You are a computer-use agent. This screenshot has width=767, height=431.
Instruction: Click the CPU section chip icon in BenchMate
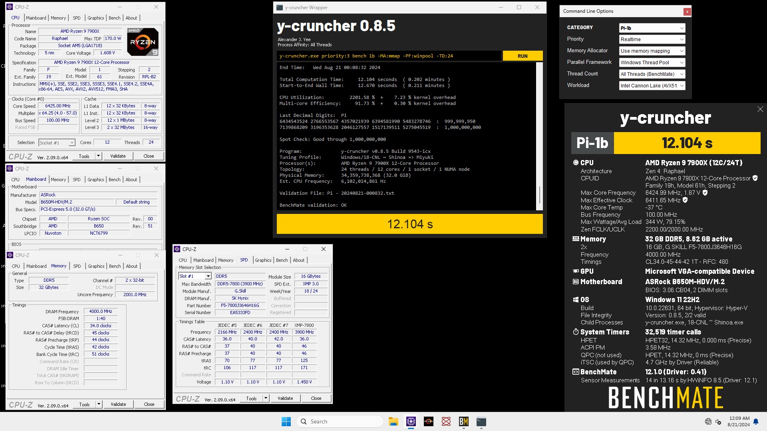576,162
